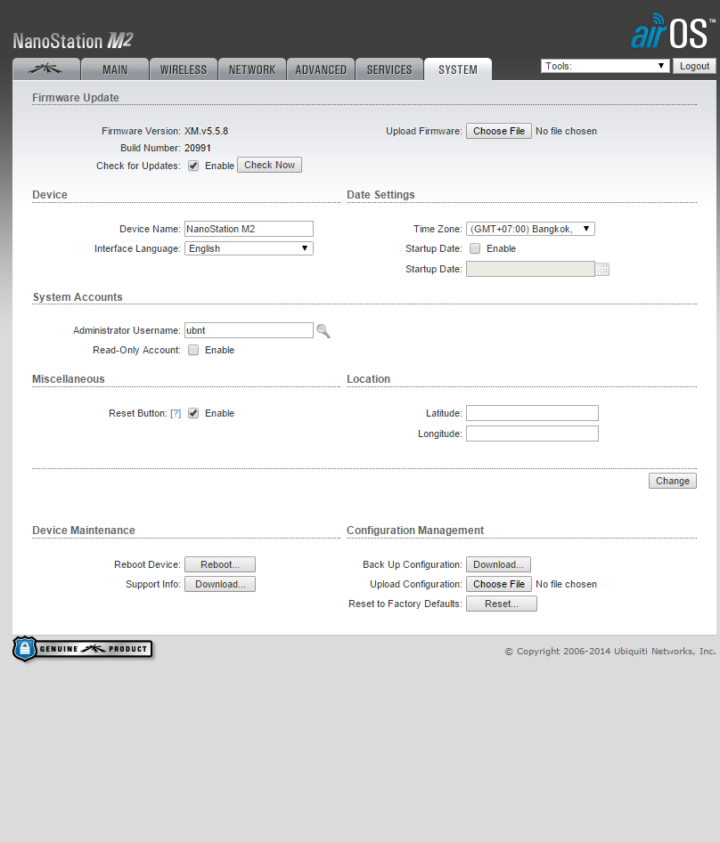Switch to the SERVICES tab

pyautogui.click(x=389, y=69)
